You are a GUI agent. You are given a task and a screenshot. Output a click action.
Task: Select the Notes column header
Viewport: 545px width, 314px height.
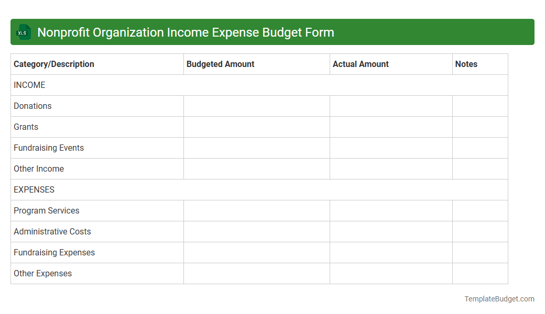click(x=466, y=64)
